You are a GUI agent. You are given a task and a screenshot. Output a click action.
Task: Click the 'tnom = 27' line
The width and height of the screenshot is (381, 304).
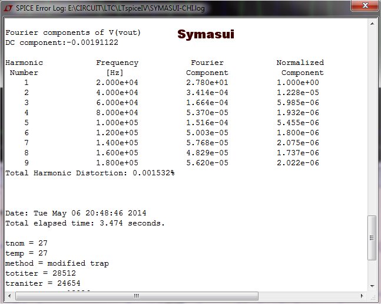[26, 243]
